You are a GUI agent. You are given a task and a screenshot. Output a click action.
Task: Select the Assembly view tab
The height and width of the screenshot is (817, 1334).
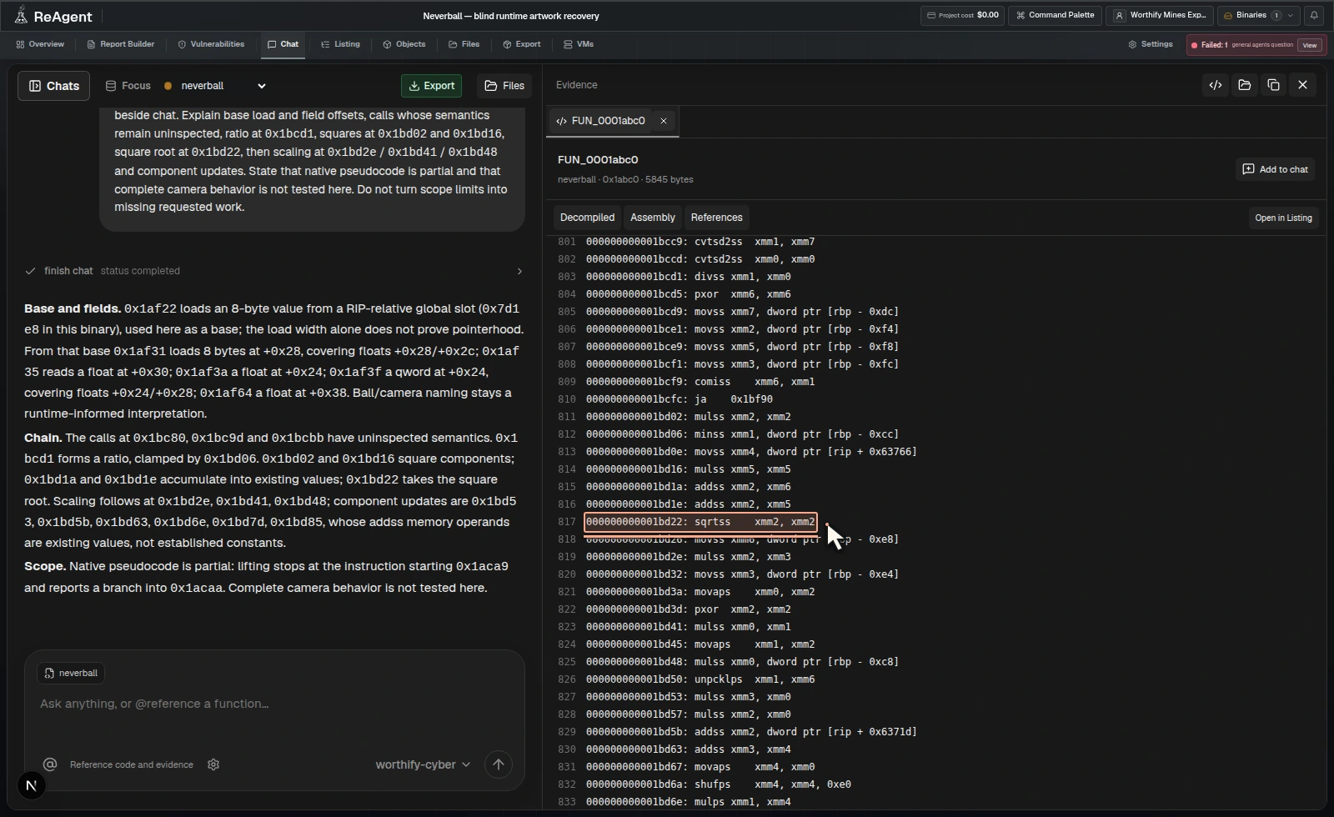pos(653,218)
